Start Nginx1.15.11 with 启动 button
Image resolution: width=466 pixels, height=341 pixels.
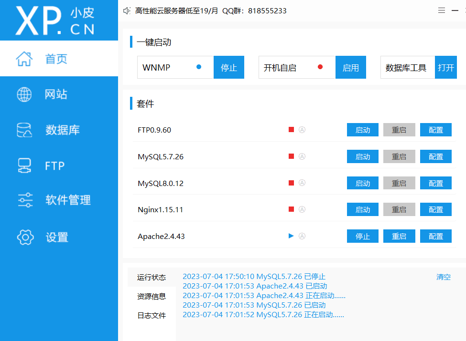[x=363, y=210]
